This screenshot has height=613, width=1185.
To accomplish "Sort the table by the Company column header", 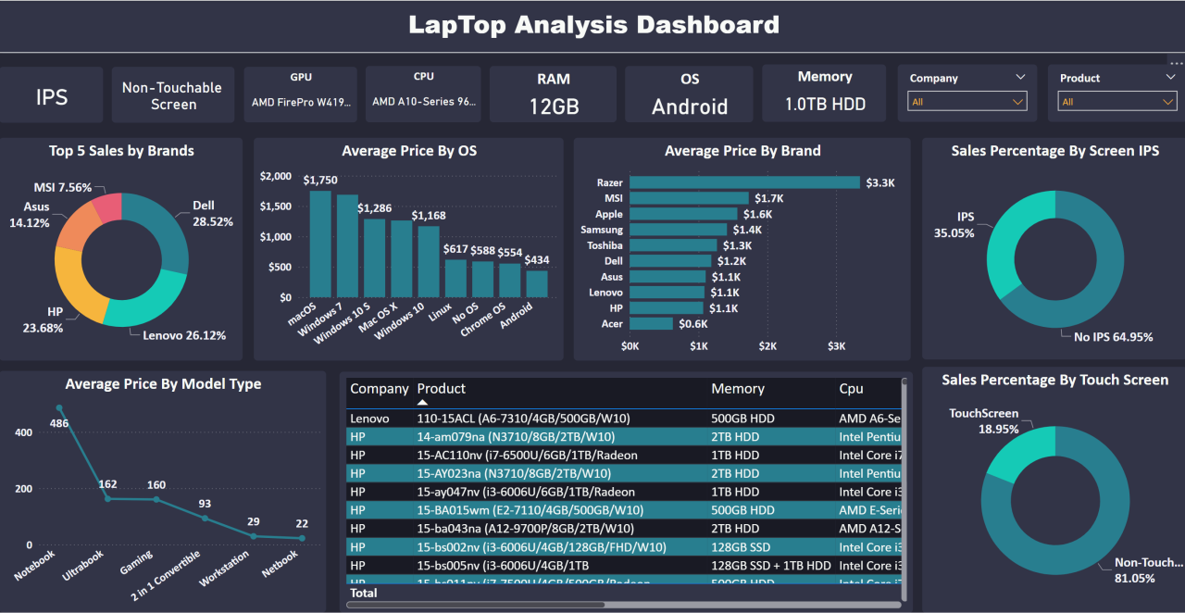I will click(x=379, y=389).
